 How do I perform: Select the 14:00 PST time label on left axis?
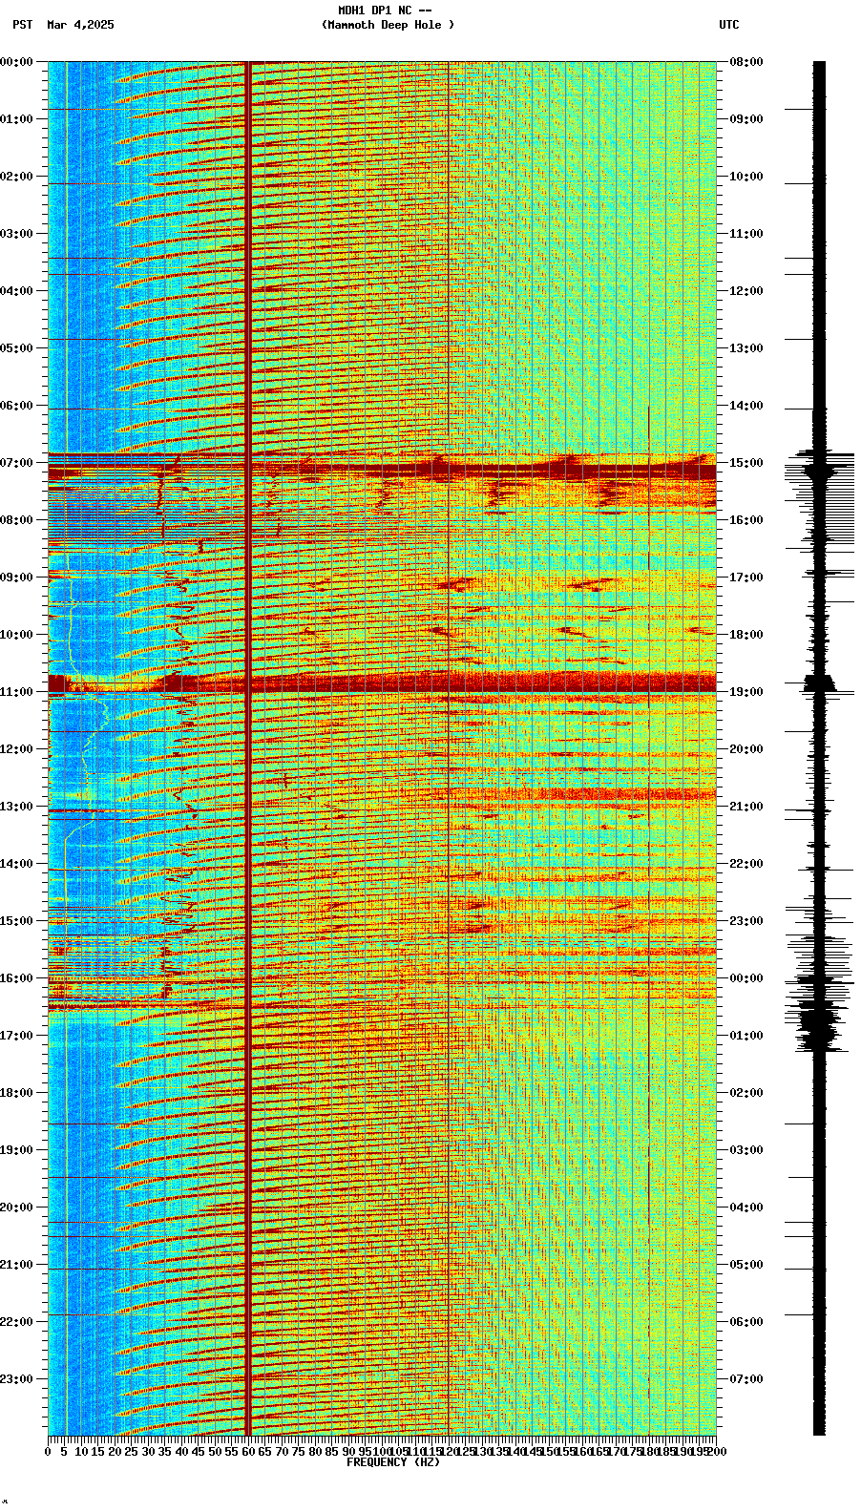(x=16, y=864)
